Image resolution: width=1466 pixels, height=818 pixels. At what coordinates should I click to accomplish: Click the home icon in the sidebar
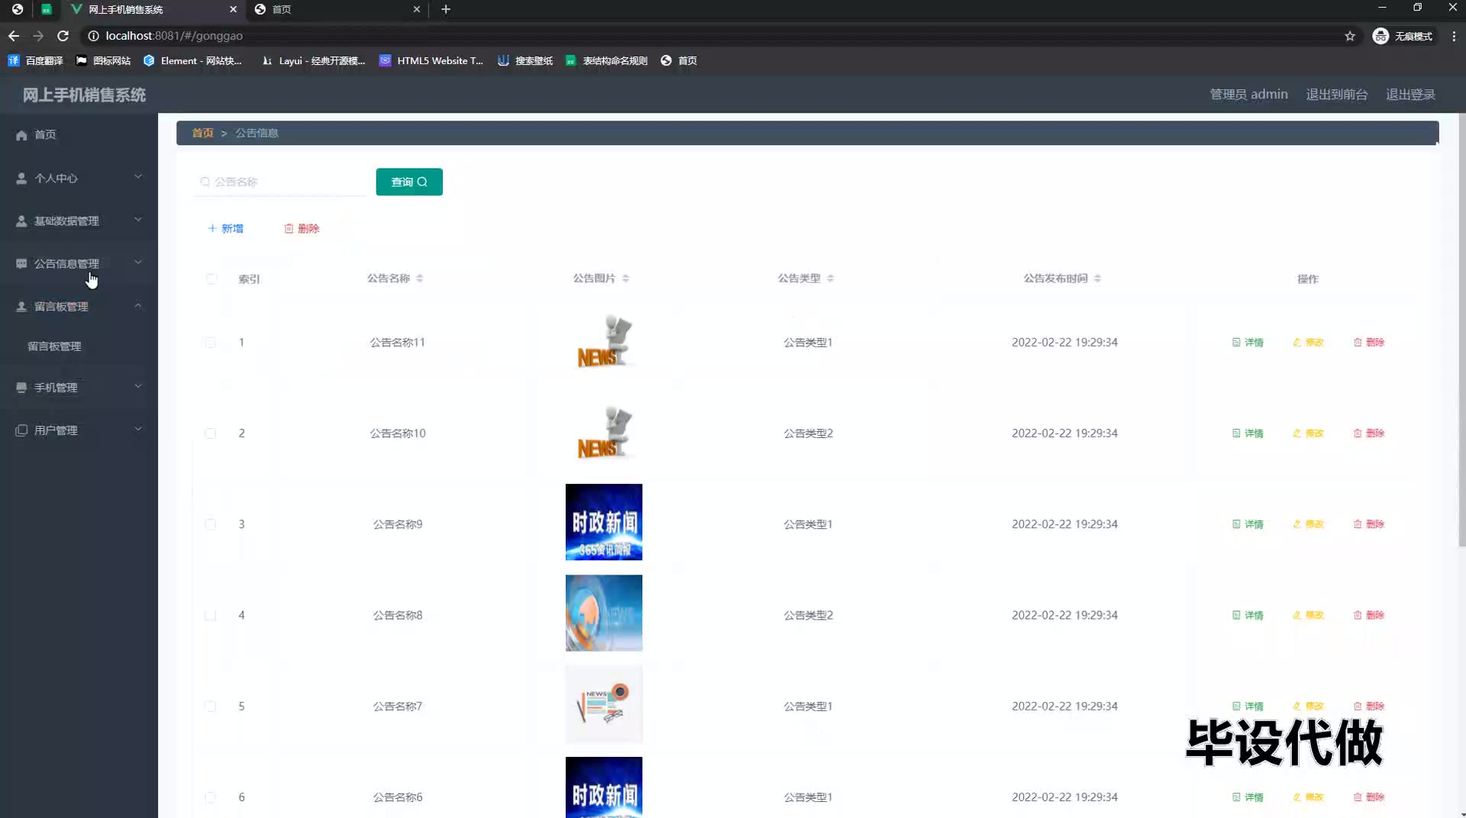21,135
